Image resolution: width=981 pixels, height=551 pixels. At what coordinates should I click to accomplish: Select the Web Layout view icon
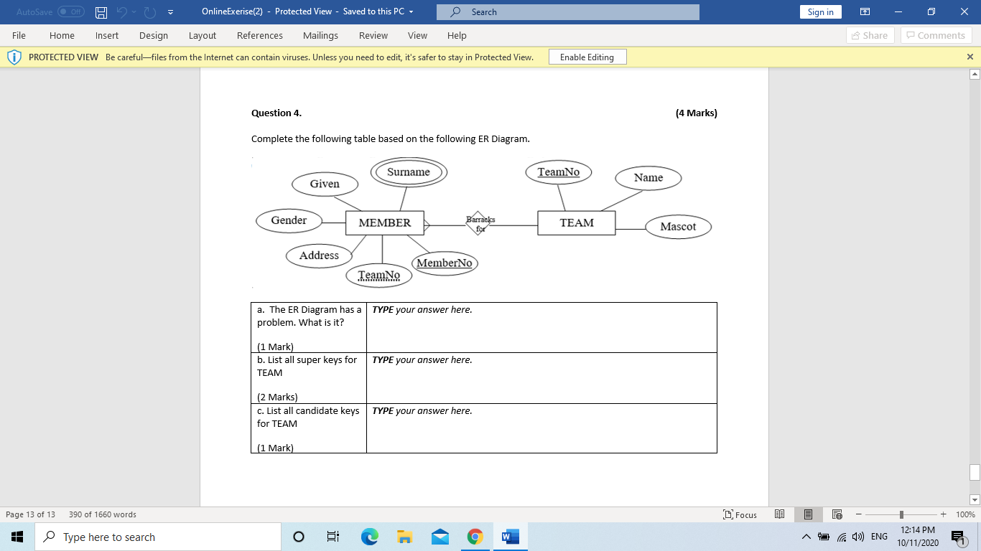click(837, 514)
